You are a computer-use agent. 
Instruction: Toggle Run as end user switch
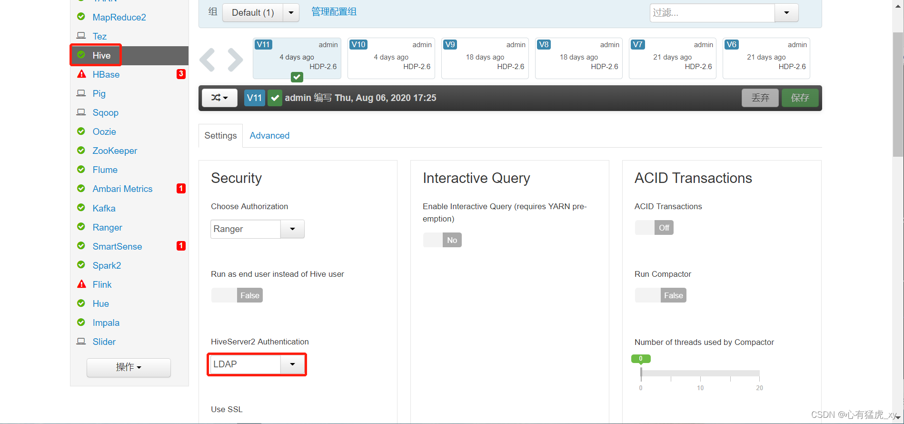click(237, 295)
